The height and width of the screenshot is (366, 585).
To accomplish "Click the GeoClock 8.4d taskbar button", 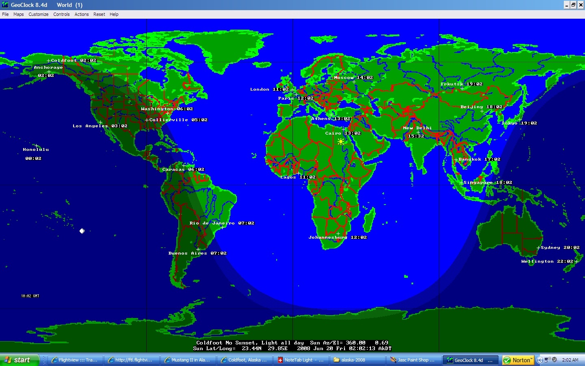I will click(470, 360).
